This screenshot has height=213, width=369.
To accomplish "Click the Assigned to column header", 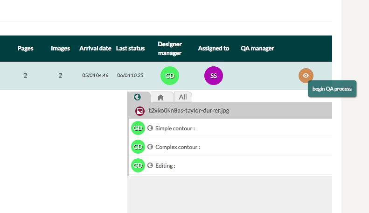I will [x=214, y=48].
